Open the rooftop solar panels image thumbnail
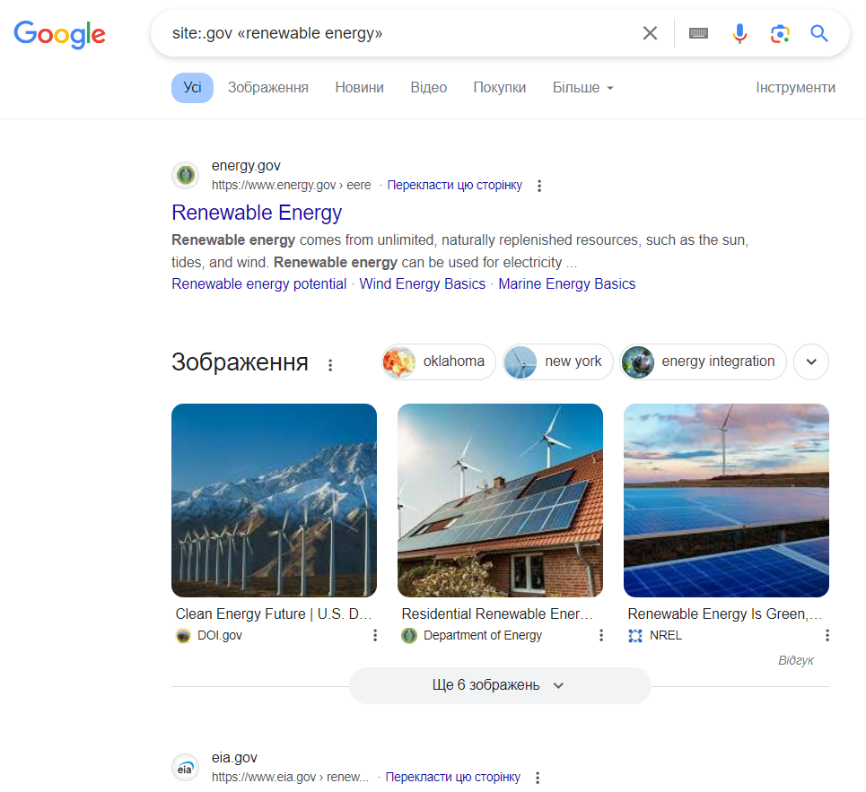 [x=500, y=500]
